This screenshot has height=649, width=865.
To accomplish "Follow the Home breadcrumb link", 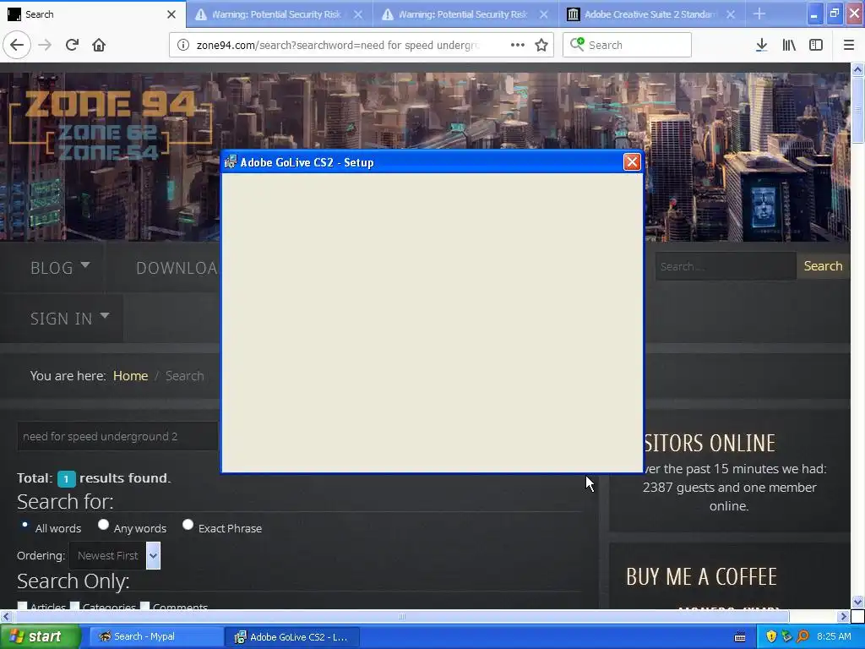I will [x=130, y=376].
